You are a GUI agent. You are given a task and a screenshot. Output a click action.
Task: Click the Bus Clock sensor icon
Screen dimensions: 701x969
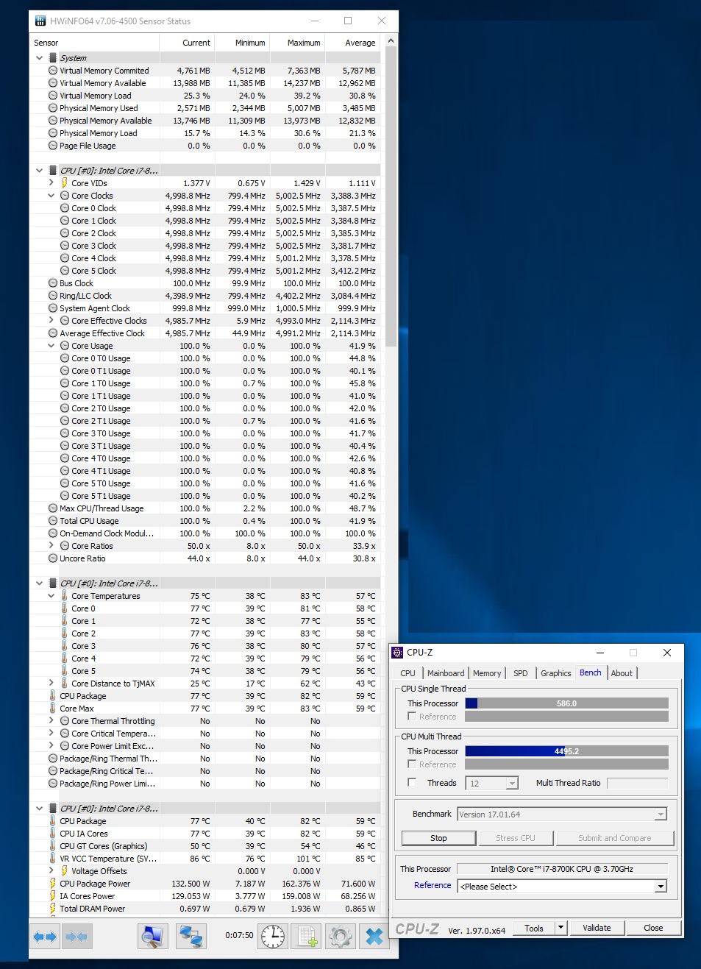pos(52,283)
